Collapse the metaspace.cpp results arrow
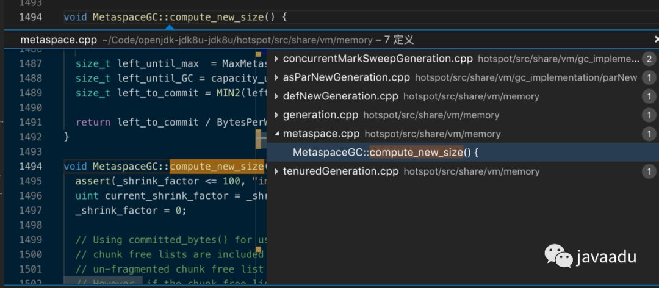The height and width of the screenshot is (288, 659). coord(276,134)
